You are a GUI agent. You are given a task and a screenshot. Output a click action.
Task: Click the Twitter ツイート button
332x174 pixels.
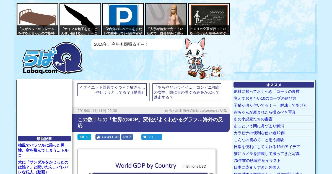tap(152, 137)
